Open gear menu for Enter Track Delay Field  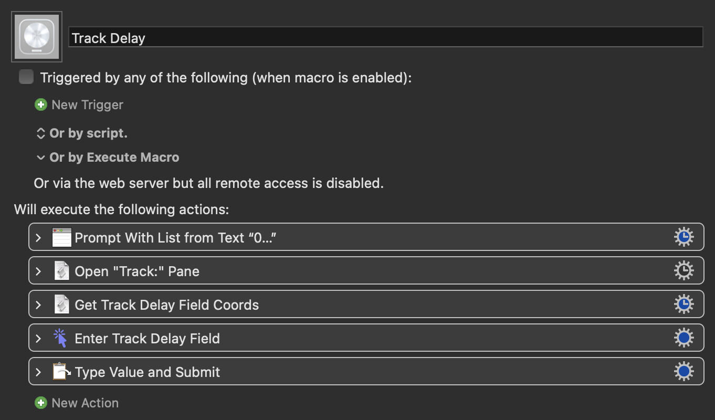pos(684,338)
